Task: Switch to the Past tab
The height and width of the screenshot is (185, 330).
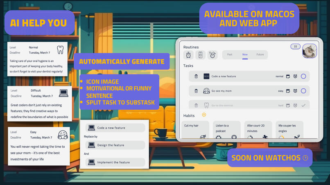Action: coord(230,54)
